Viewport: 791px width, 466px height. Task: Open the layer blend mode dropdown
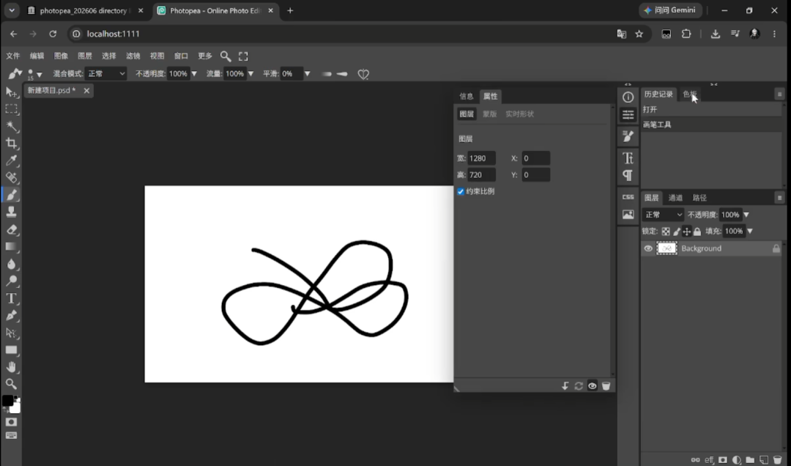click(663, 215)
